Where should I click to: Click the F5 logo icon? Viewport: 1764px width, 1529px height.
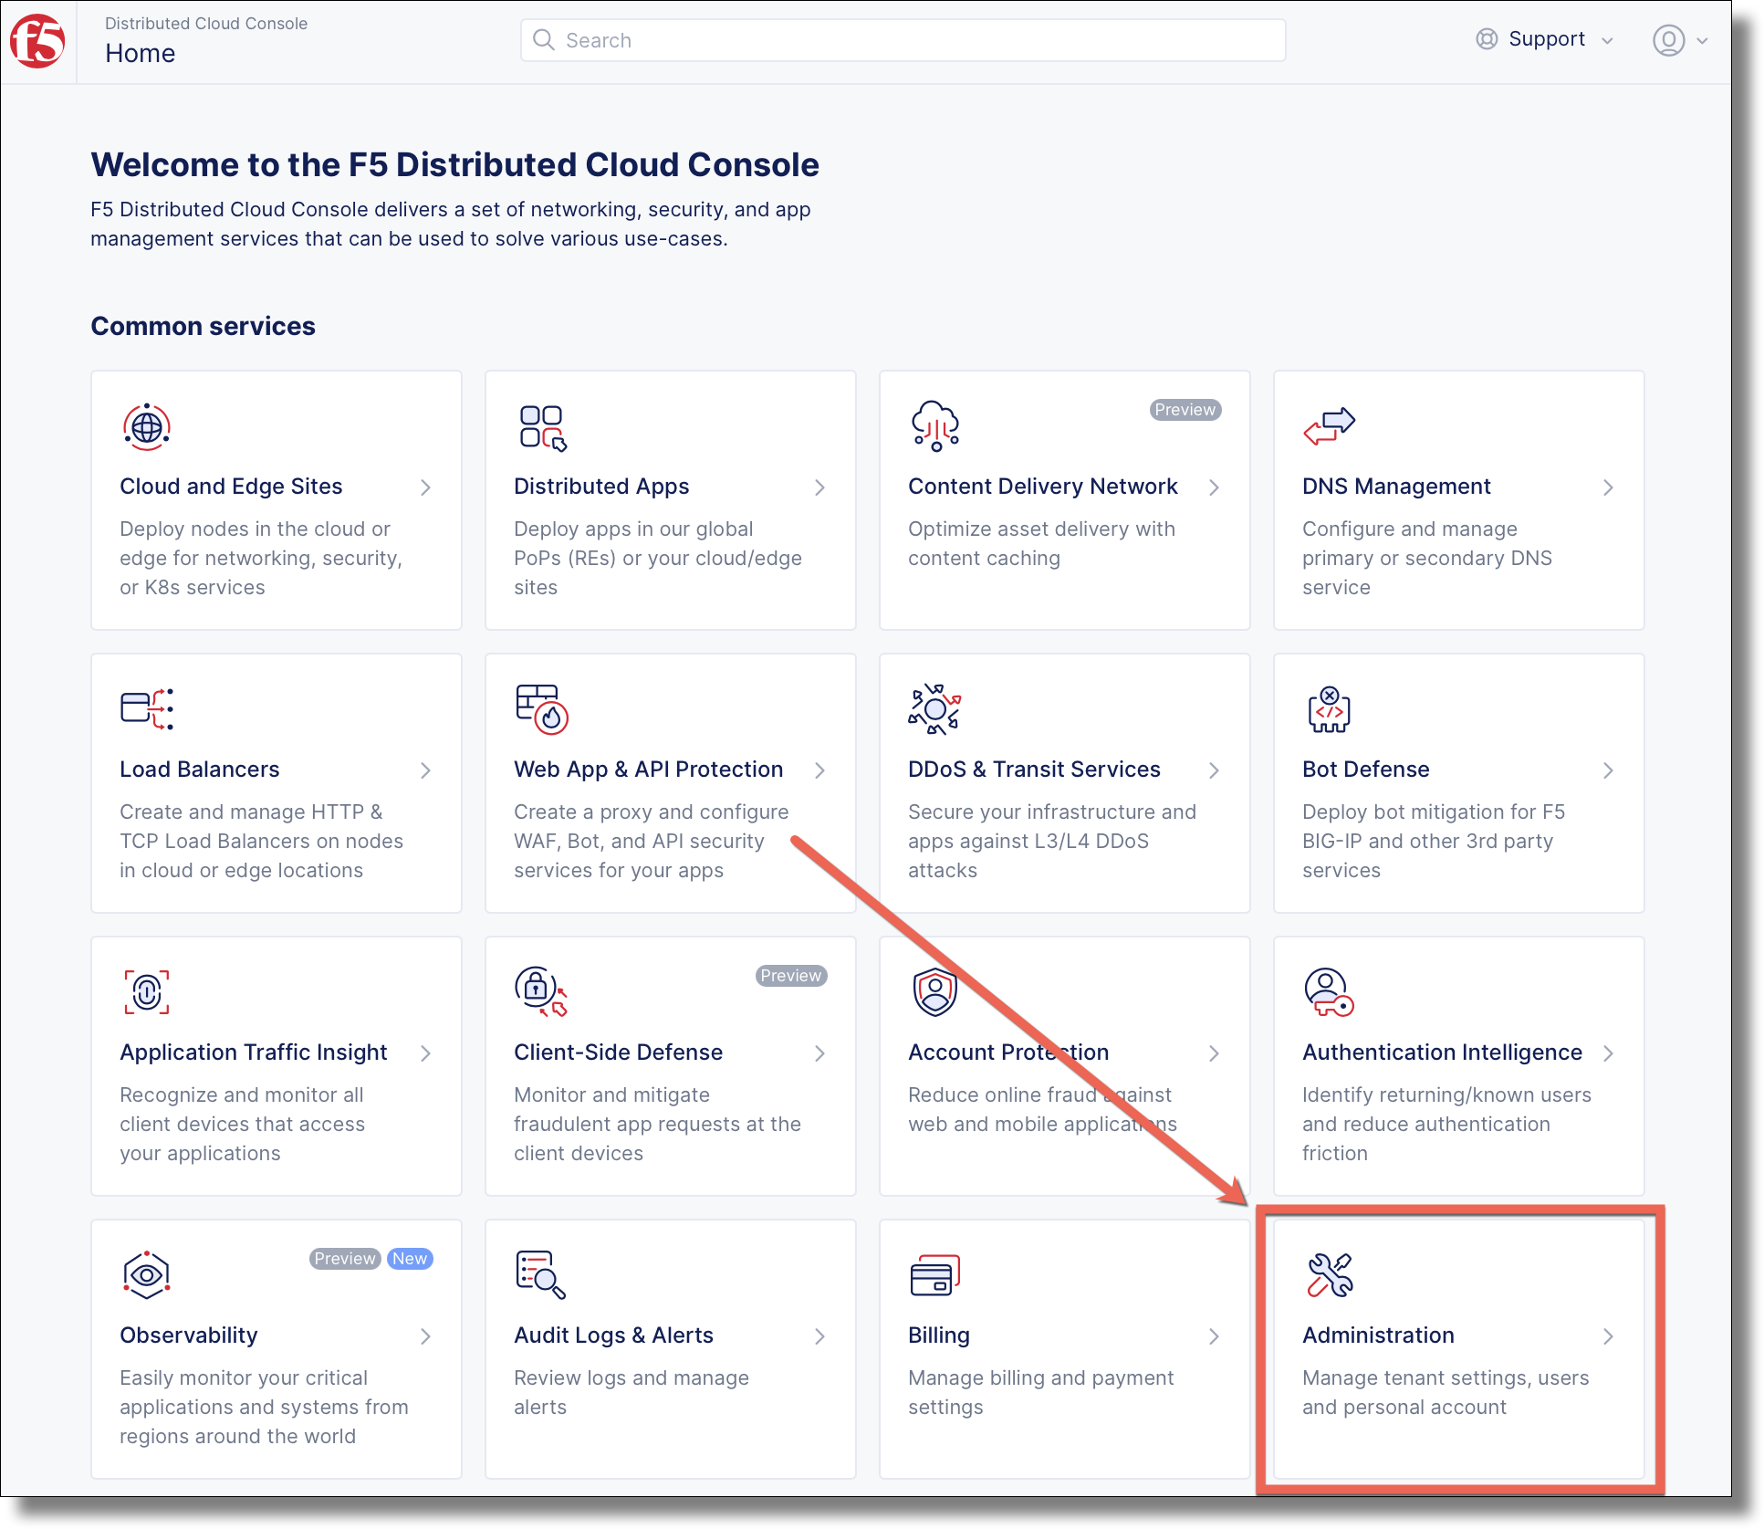[37, 41]
